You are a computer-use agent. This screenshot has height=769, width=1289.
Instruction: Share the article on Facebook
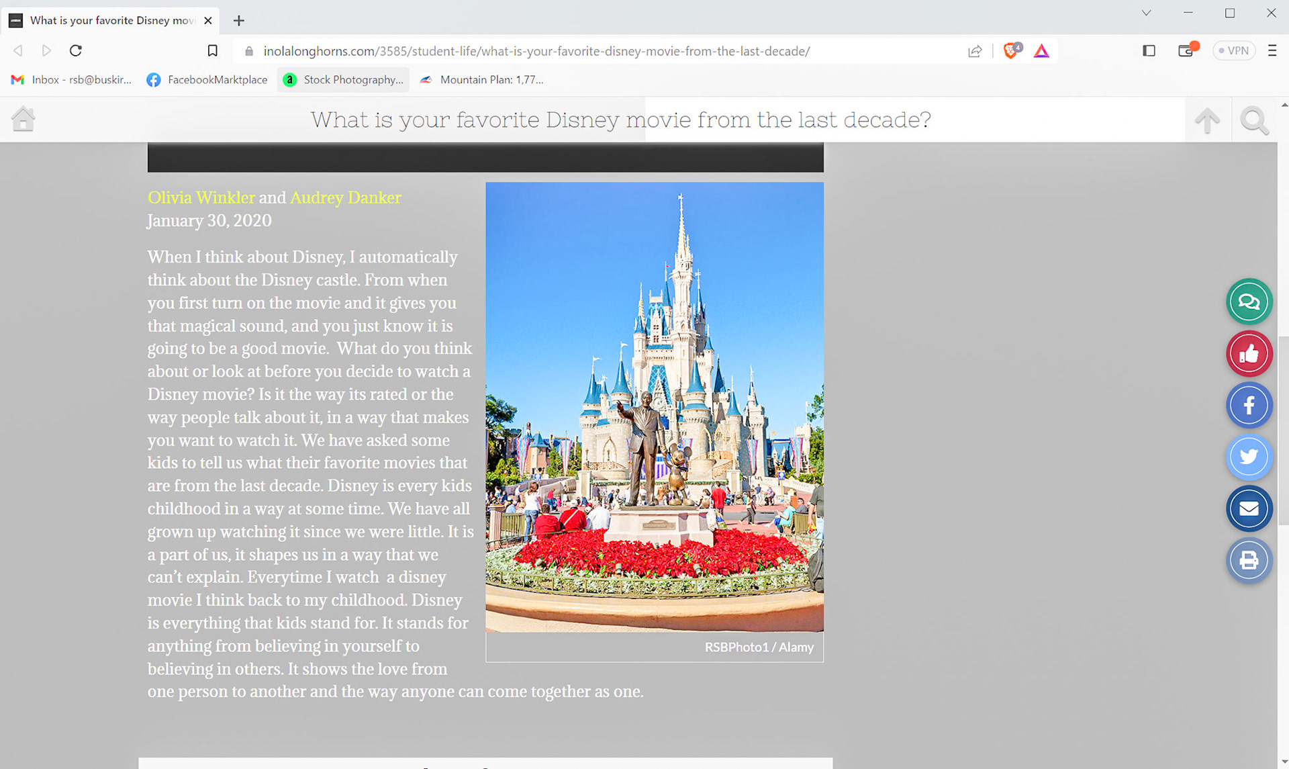[x=1249, y=405]
